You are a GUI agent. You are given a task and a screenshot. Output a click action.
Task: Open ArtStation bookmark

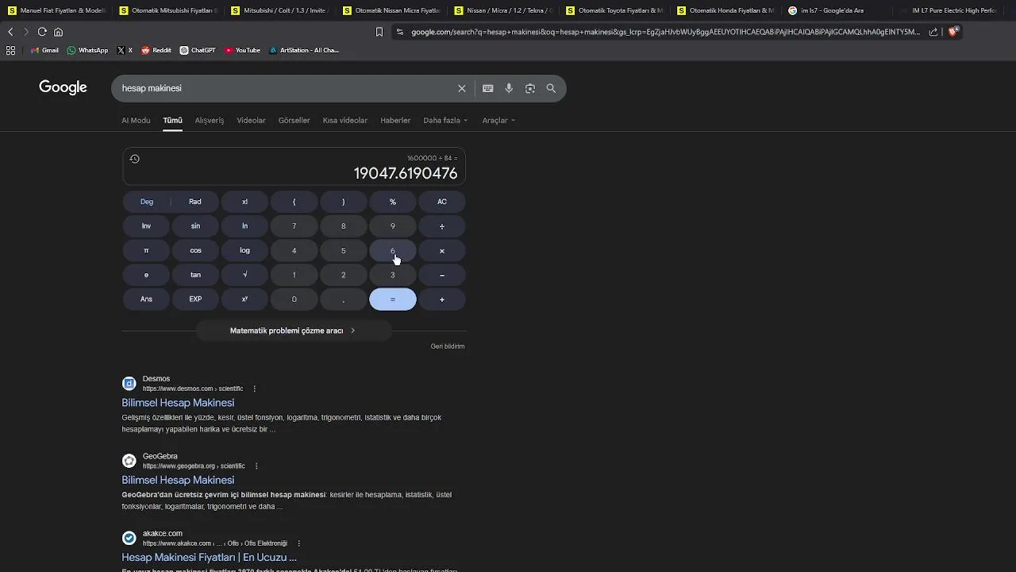tap(303, 50)
